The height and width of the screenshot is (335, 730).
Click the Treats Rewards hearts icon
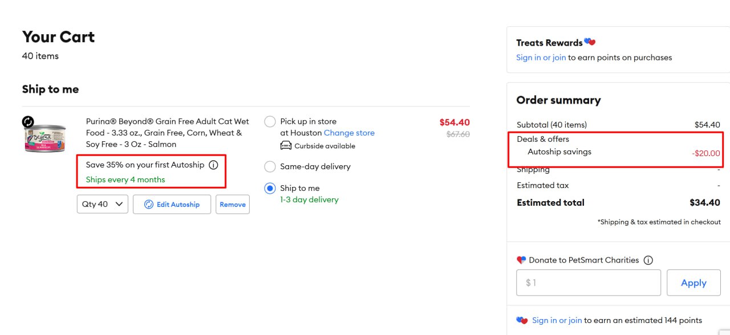[x=590, y=42]
